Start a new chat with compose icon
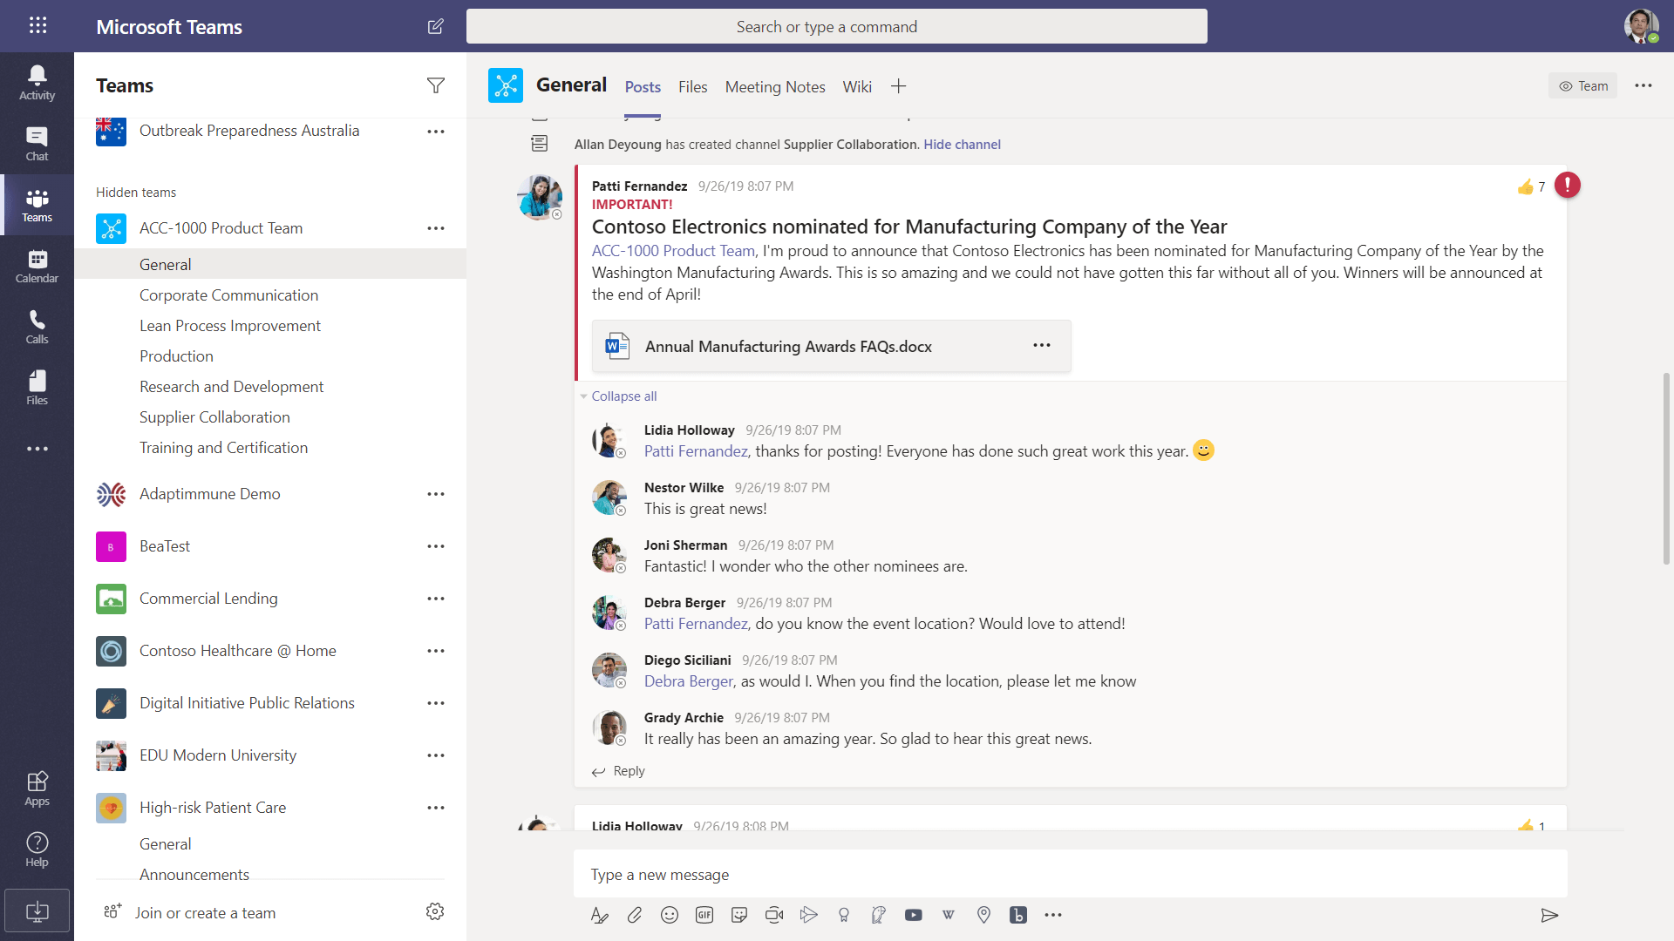This screenshot has height=941, width=1674. tap(436, 26)
